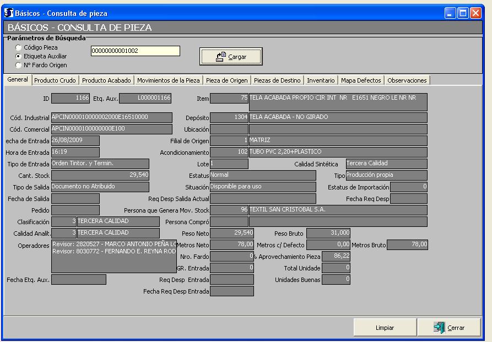
Task: Maximize the Consulta de pieza window
Action: (x=463, y=13)
